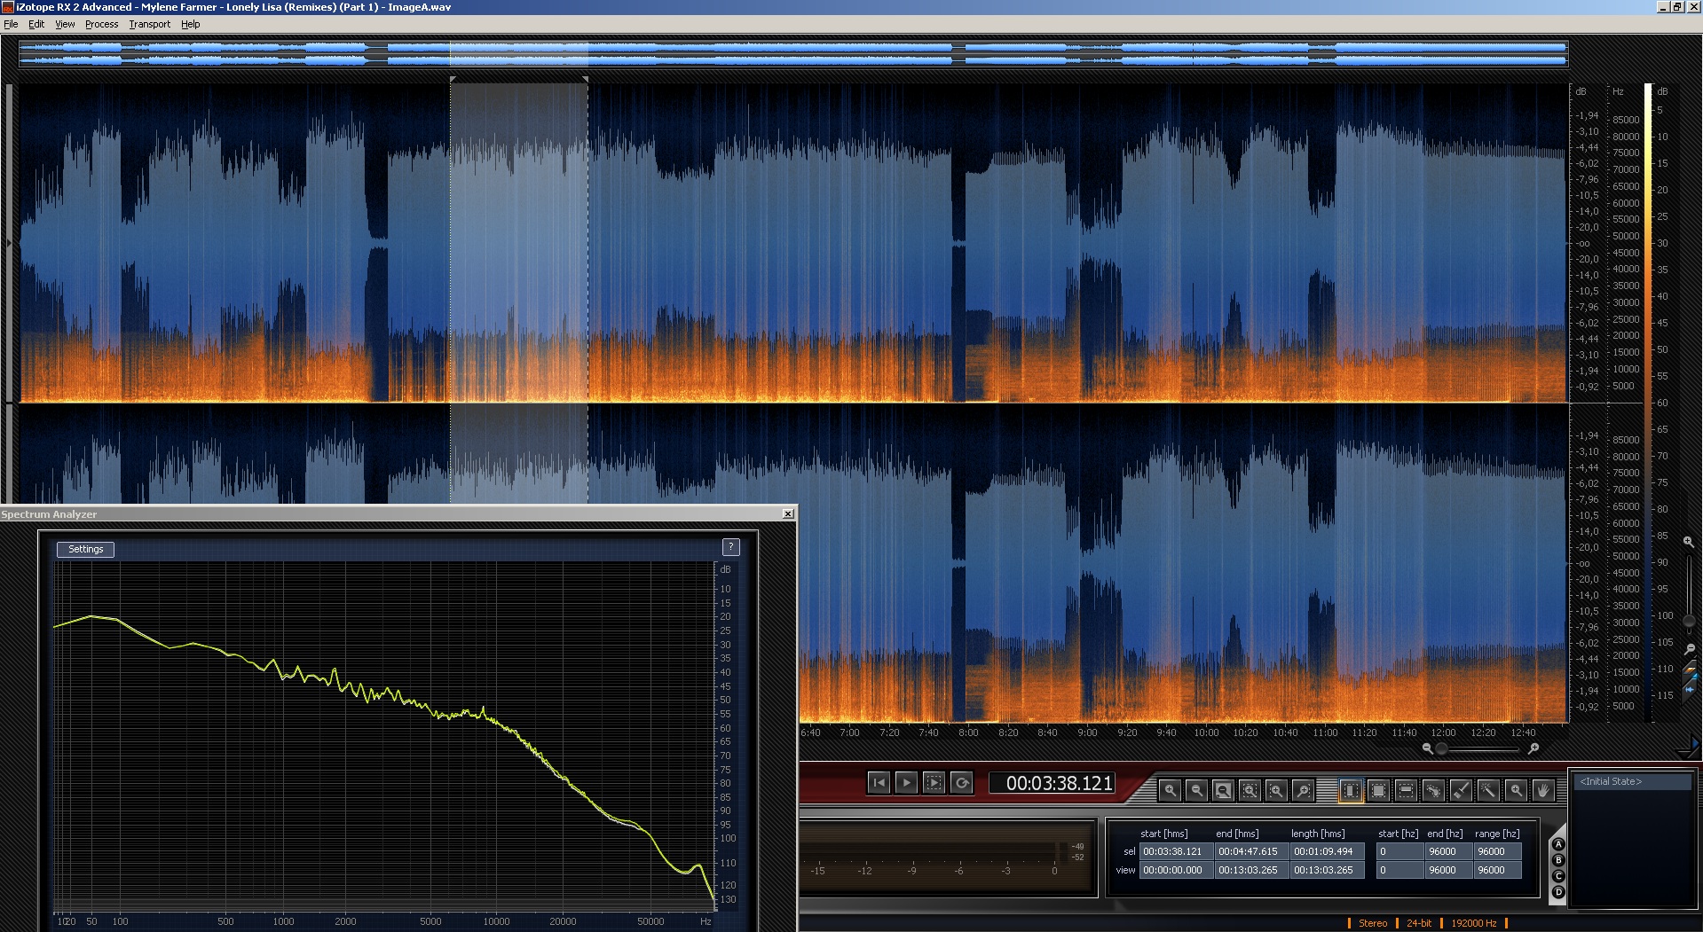Click the zoom out tool icon
The width and height of the screenshot is (1703, 932).
[1196, 790]
